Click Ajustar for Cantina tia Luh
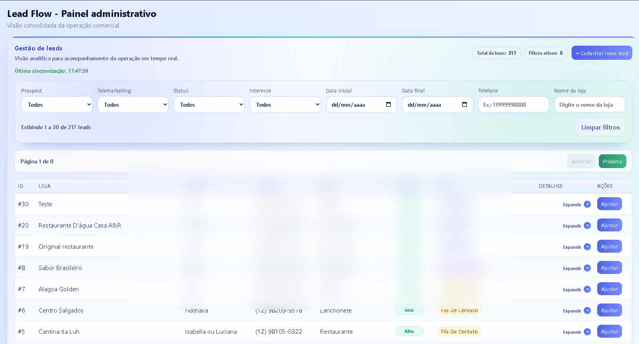 (609, 332)
